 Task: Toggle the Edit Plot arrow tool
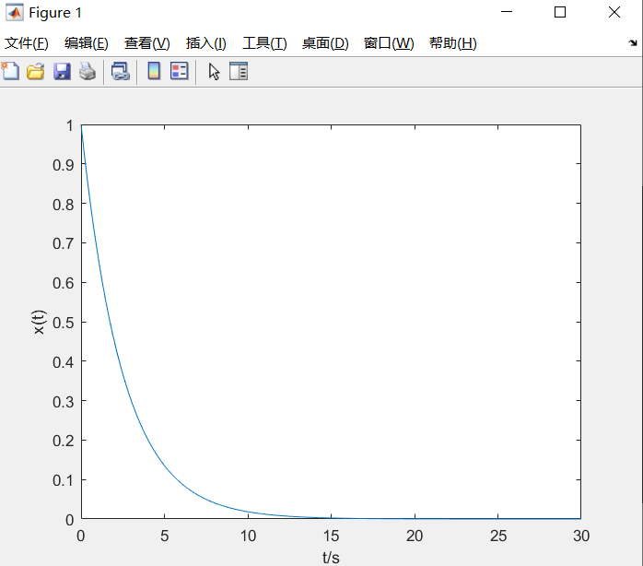pos(214,71)
